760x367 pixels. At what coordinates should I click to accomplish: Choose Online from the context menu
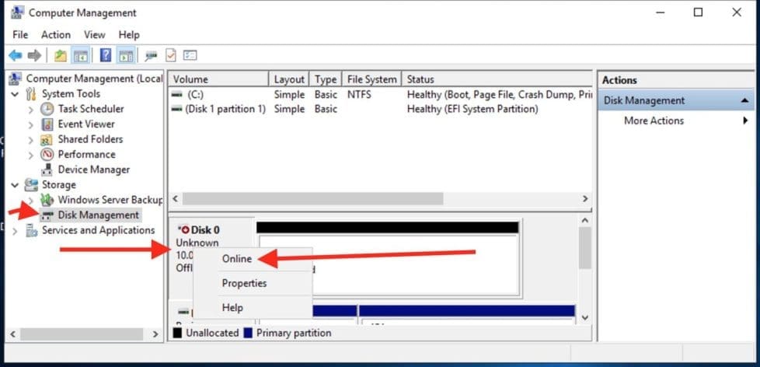point(236,259)
